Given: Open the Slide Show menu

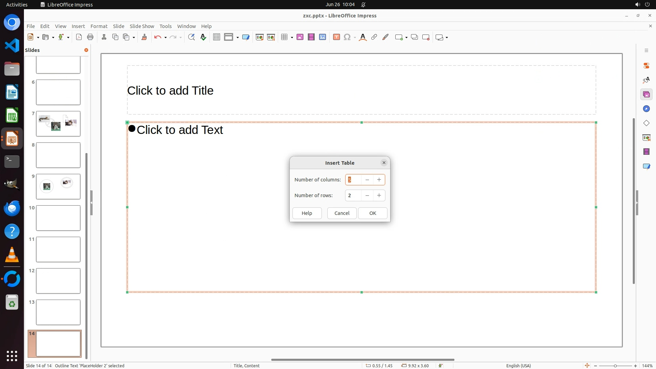Looking at the screenshot, I should (x=142, y=26).
